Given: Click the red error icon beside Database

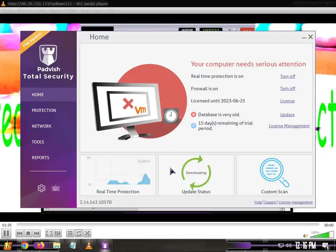Looking at the screenshot, I should (194, 115).
